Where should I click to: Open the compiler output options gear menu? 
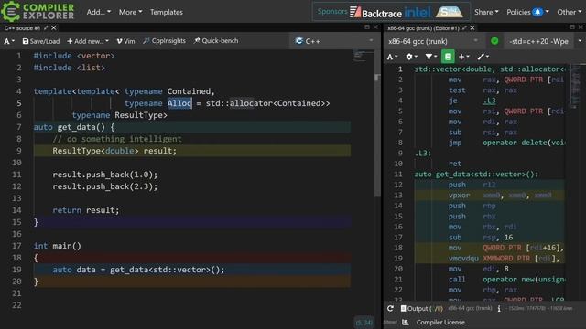(411, 57)
